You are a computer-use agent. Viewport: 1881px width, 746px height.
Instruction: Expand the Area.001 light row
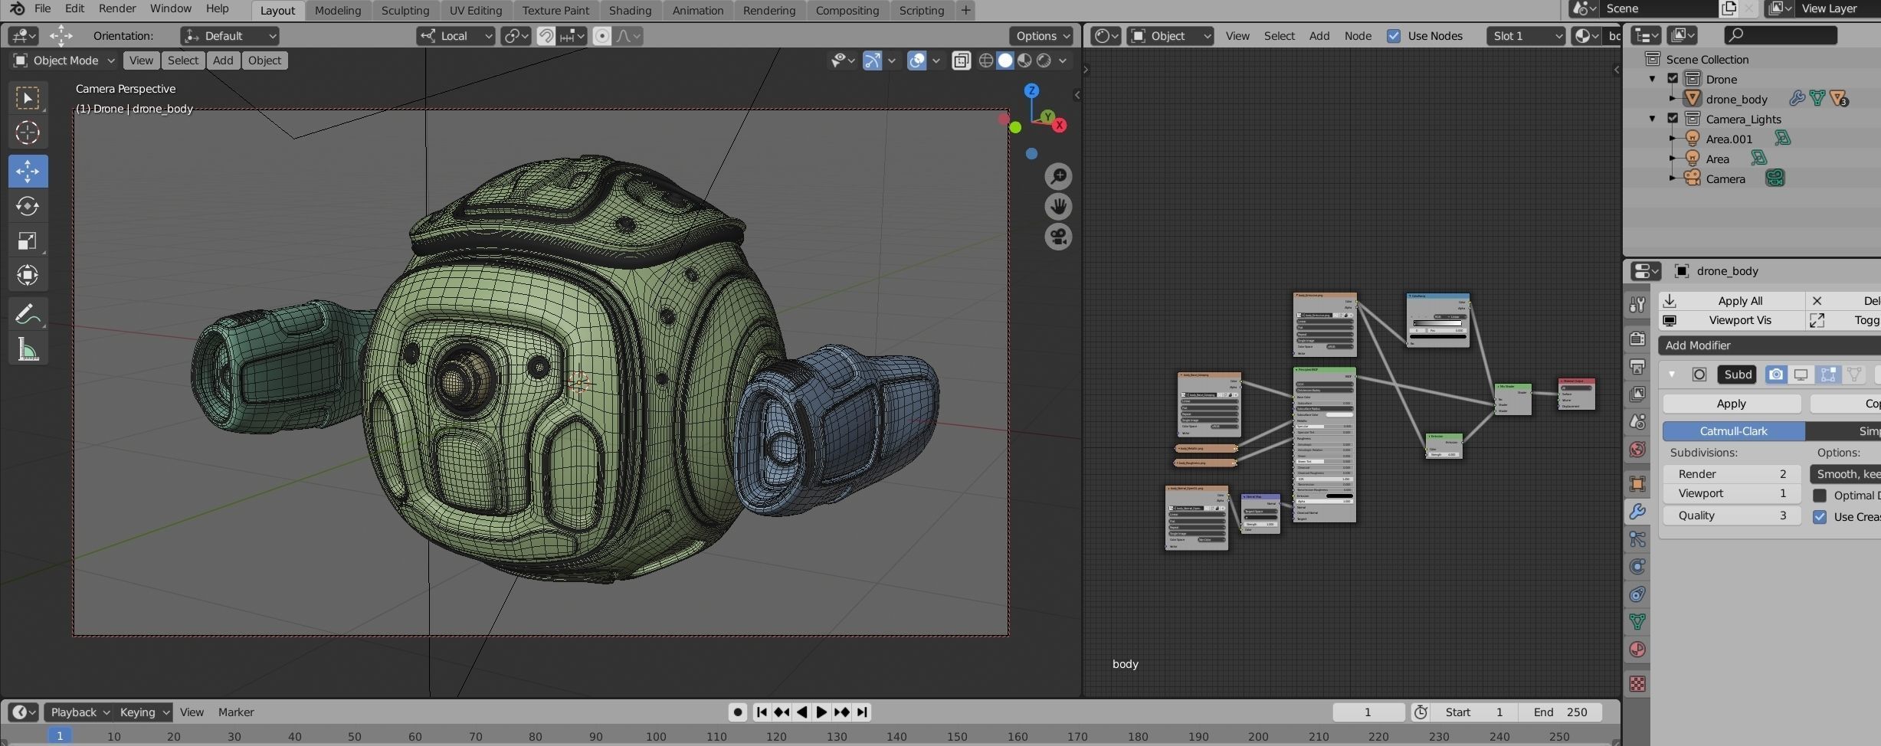[1672, 139]
